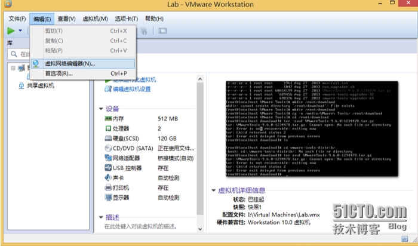This screenshot has height=246, width=418.
Task: Choose 虚拟网络编辑器(N)... menu entry
Action: pyautogui.click(x=82, y=64)
